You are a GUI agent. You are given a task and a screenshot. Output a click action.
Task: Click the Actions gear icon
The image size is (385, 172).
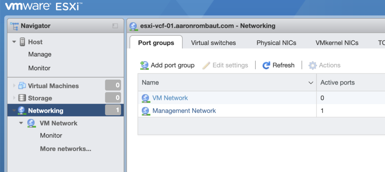pos(312,65)
